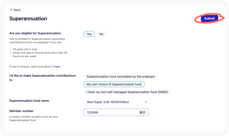This screenshot has width=229, height=136.
Task: Pick My own choice of Superannuation fund
Action: (x=114, y=84)
